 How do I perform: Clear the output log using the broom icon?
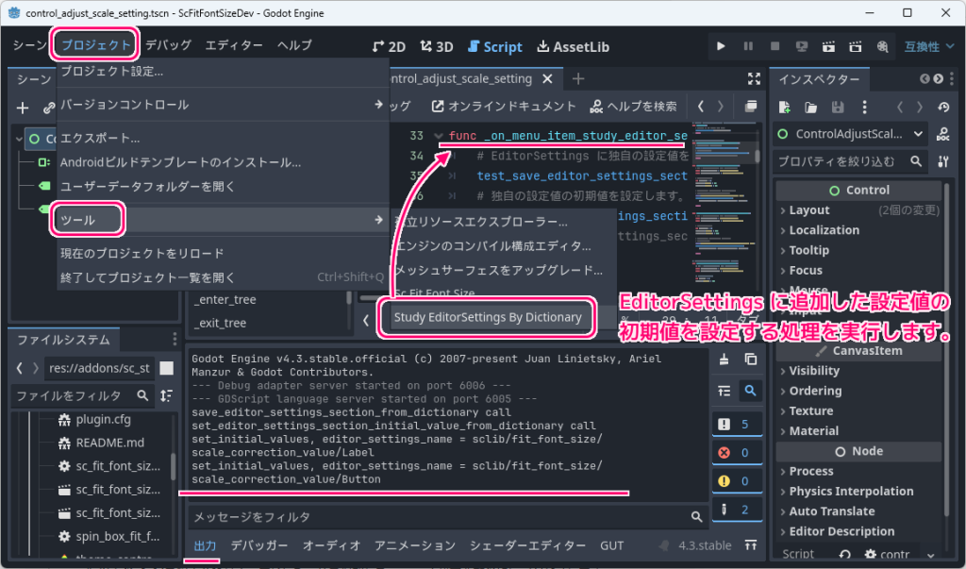(724, 360)
